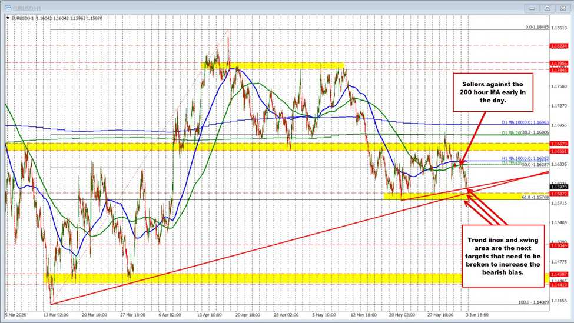Click the 13 Apr 10:00 time label
The height and width of the screenshot is (323, 574).
pyautogui.click(x=209, y=315)
